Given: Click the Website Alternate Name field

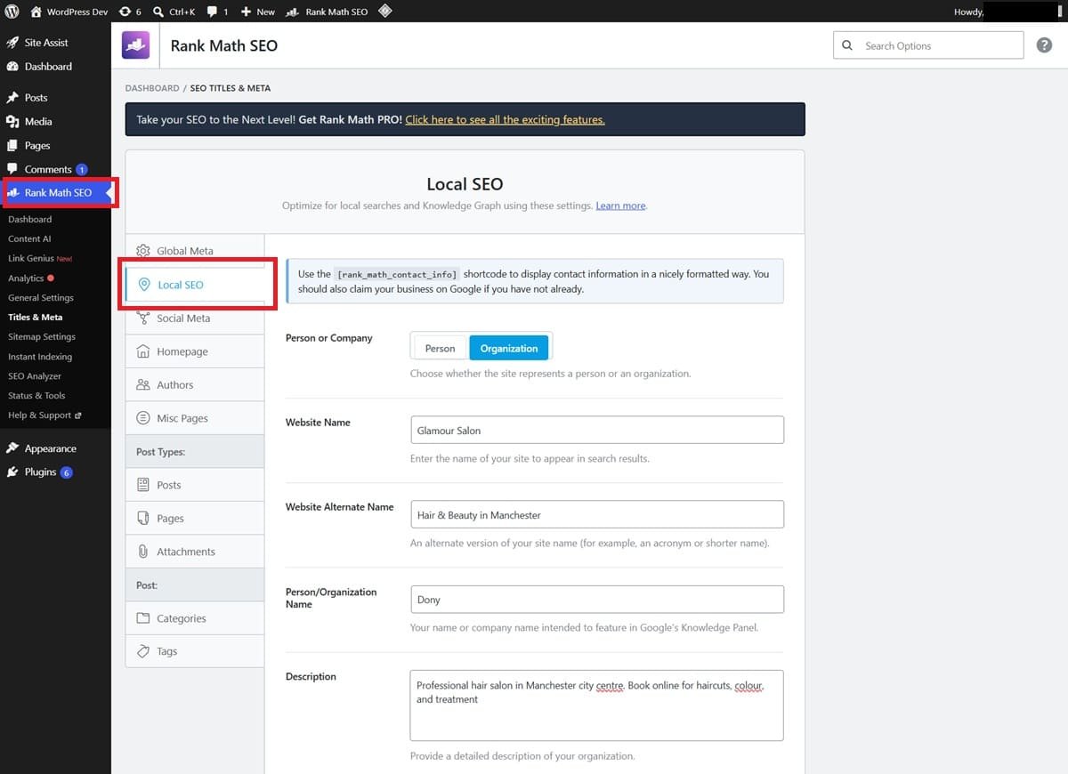Looking at the screenshot, I should point(597,514).
